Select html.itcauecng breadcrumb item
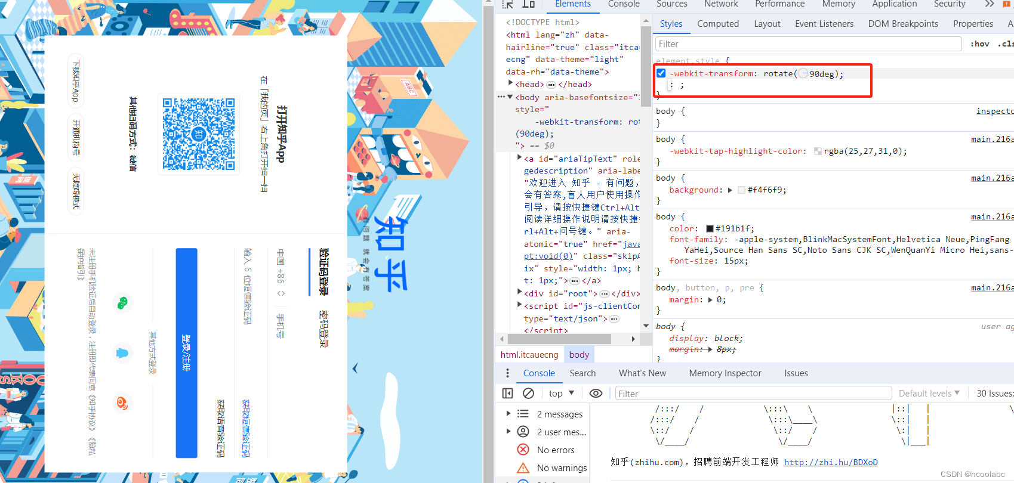This screenshot has width=1014, height=483. tap(529, 355)
